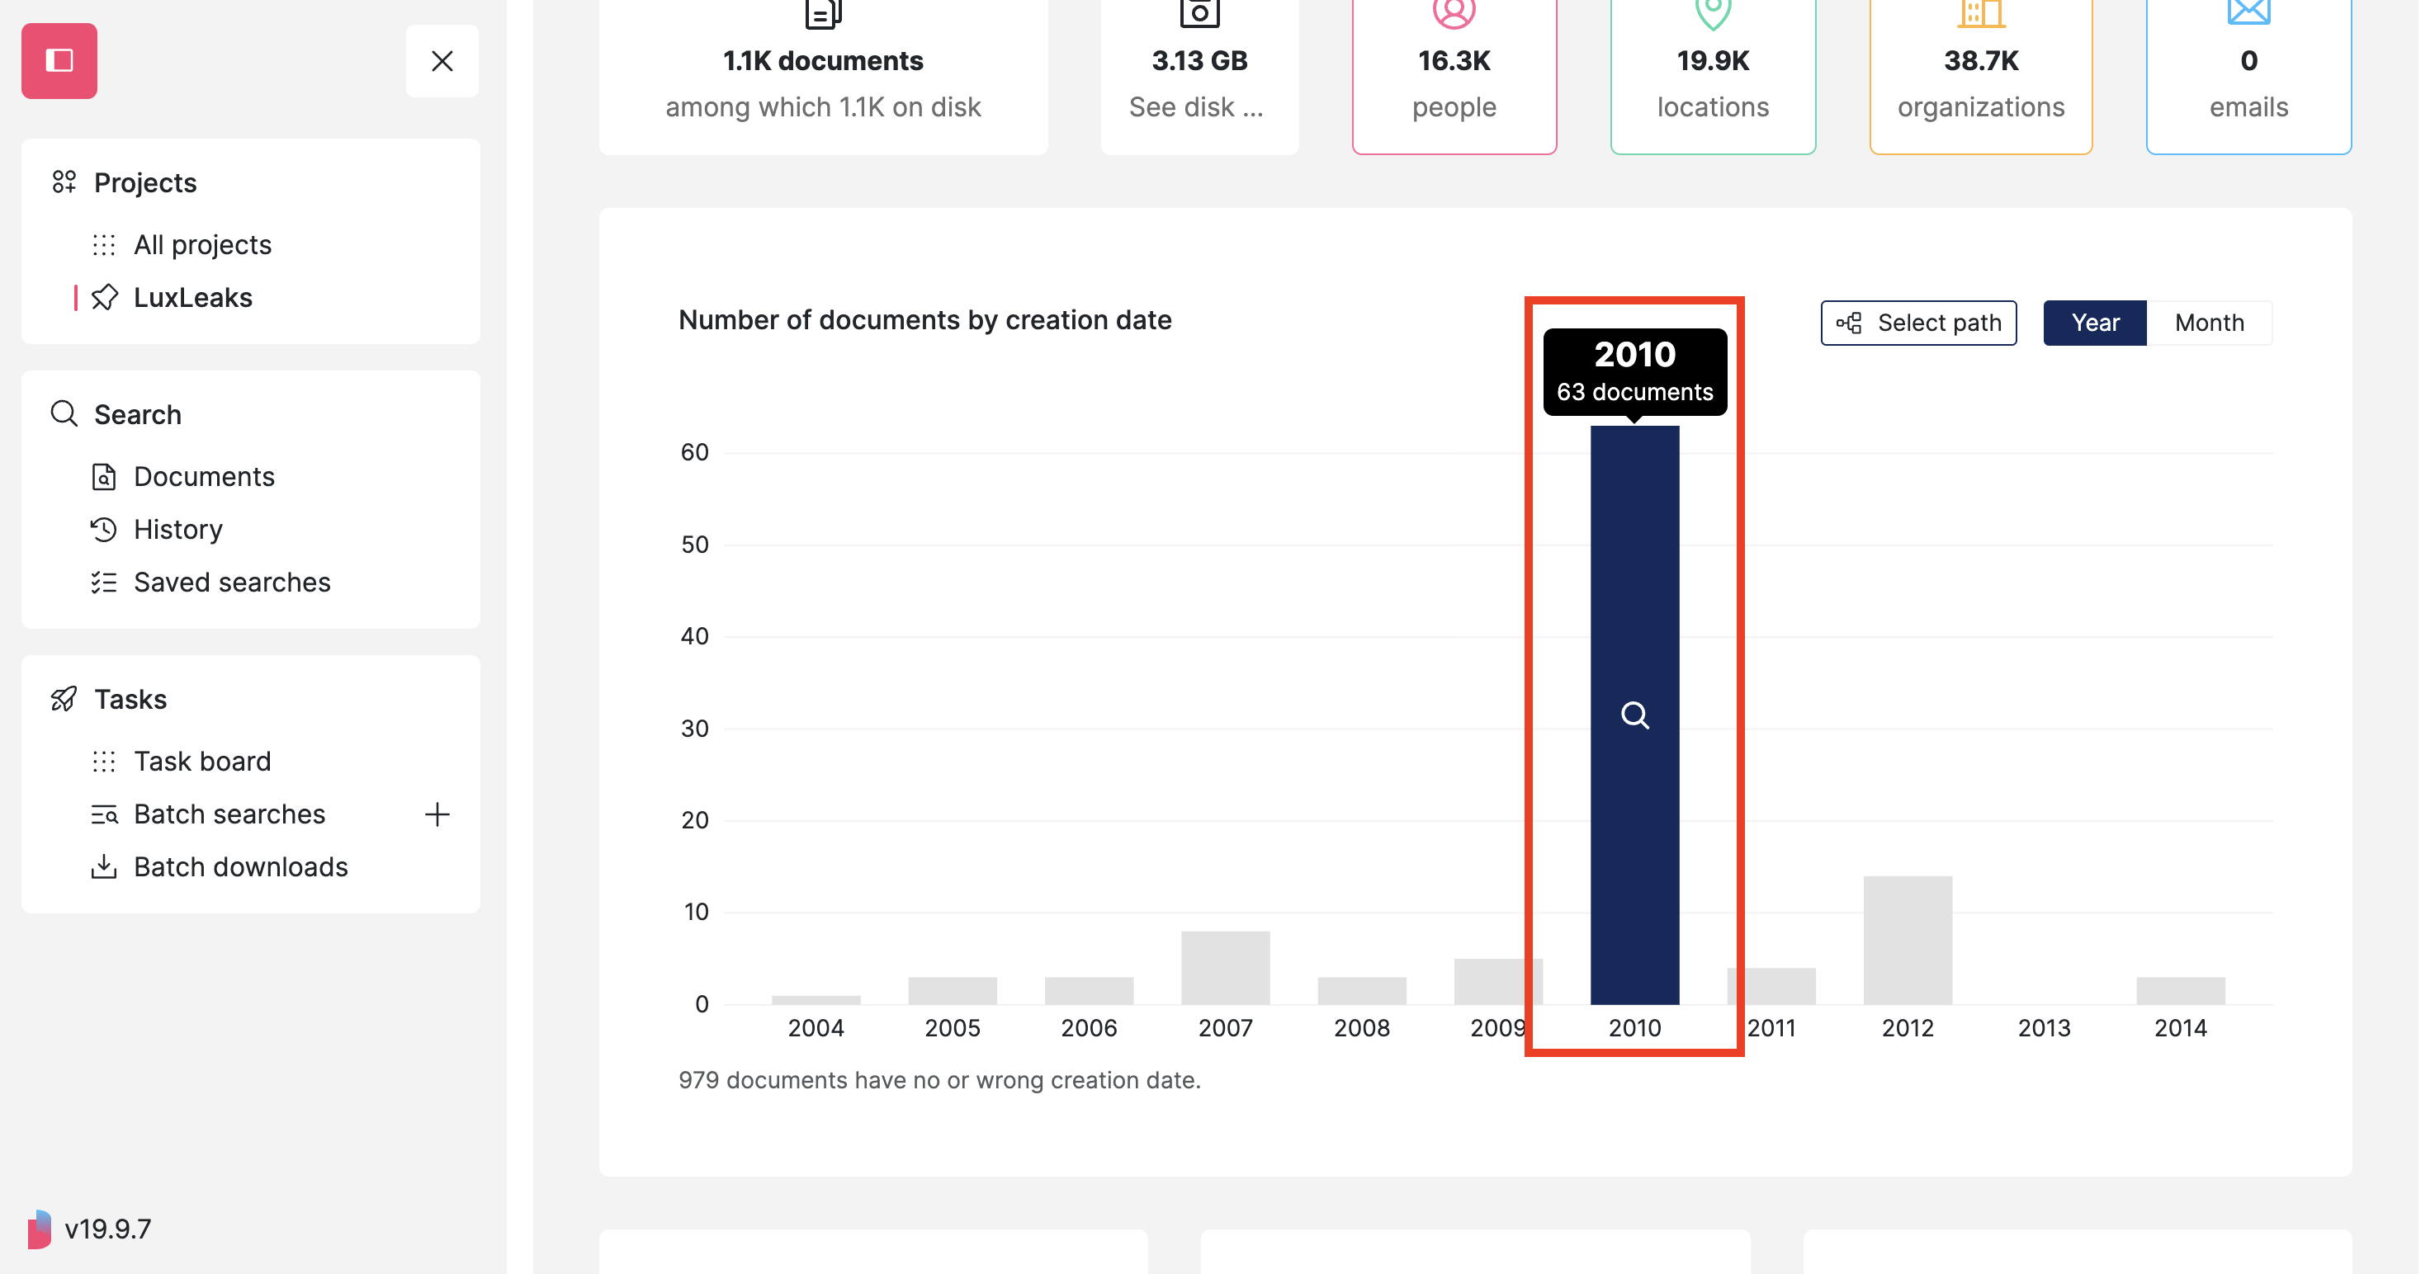This screenshot has width=2435, height=1274.
Task: Click the 2012 bar in the chart
Action: tap(1908, 941)
